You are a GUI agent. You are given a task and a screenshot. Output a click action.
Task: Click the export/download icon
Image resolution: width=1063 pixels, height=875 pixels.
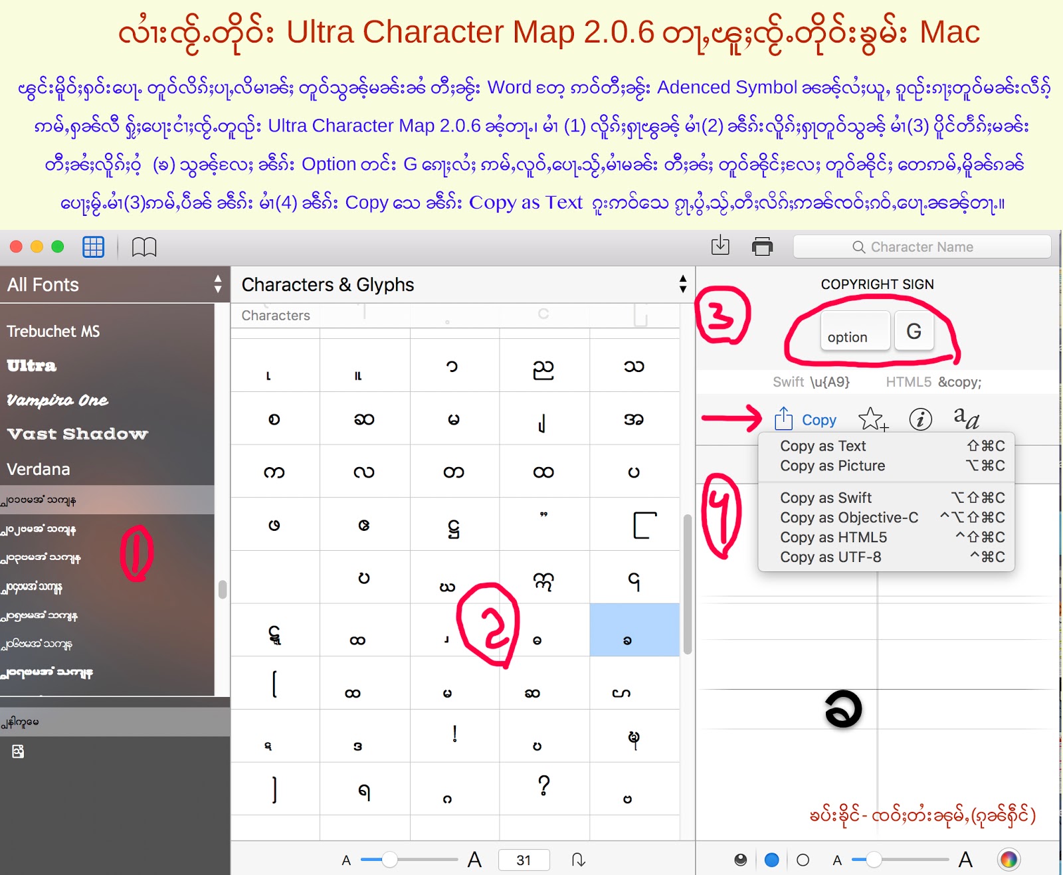point(719,246)
